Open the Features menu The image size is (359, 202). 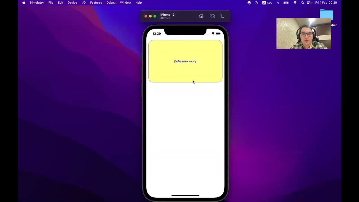coord(96,3)
